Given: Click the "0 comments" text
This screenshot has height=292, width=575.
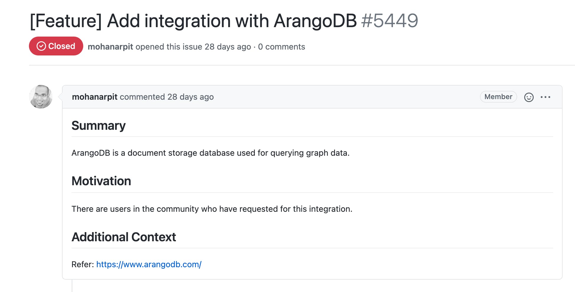Looking at the screenshot, I should (281, 47).
